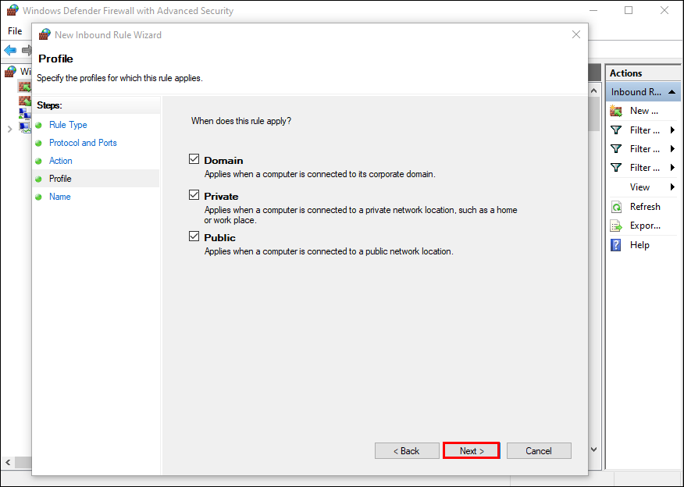
Task: Uncheck the Domain profile checkbox
Action: pyautogui.click(x=194, y=159)
